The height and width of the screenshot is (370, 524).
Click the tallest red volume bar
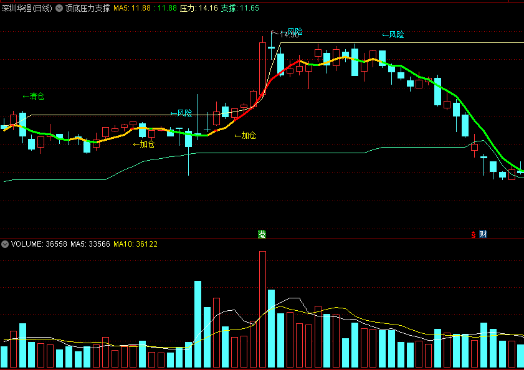point(263,310)
